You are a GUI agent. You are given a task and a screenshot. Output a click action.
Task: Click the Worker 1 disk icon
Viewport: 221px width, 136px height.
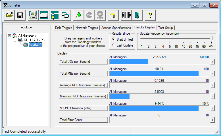tap(26, 45)
